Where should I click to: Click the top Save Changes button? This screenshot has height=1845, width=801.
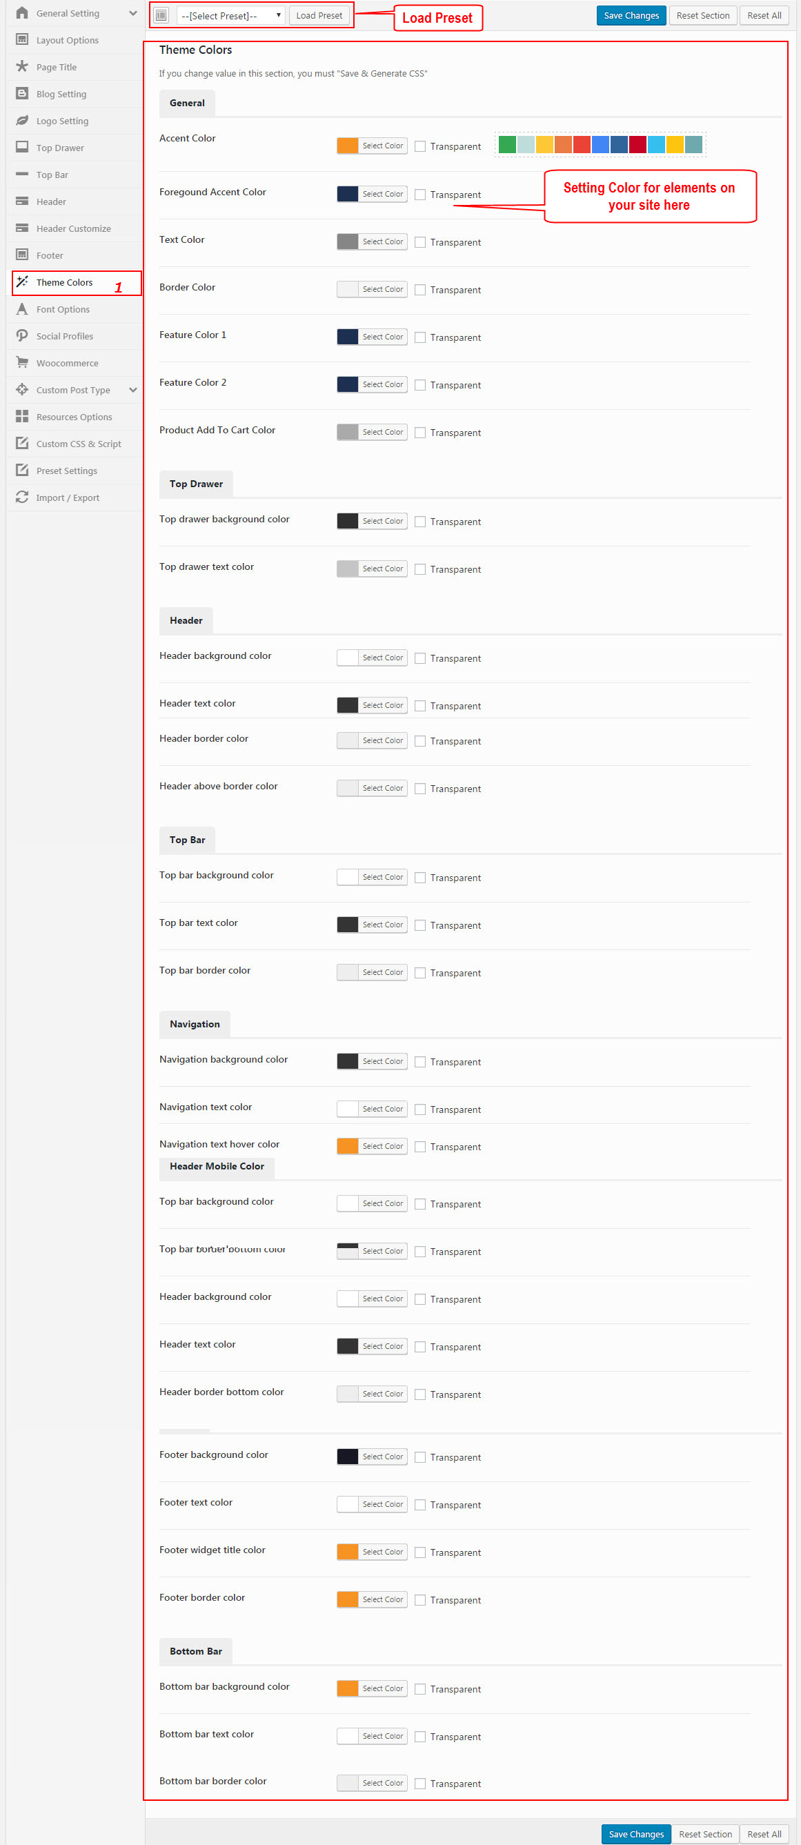coord(631,15)
